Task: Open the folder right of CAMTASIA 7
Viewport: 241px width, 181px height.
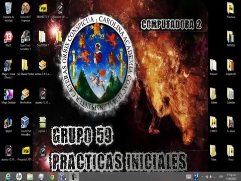Action: point(59,39)
